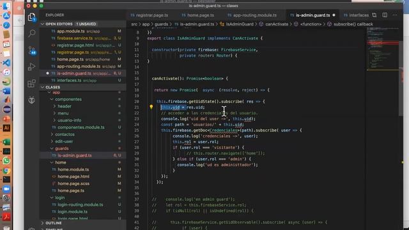
Task: Open the Source Control view
Action: (32, 50)
